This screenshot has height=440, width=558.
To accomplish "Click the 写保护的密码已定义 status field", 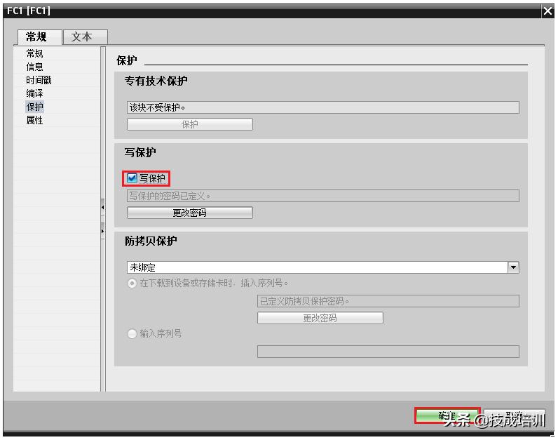I will (322, 196).
